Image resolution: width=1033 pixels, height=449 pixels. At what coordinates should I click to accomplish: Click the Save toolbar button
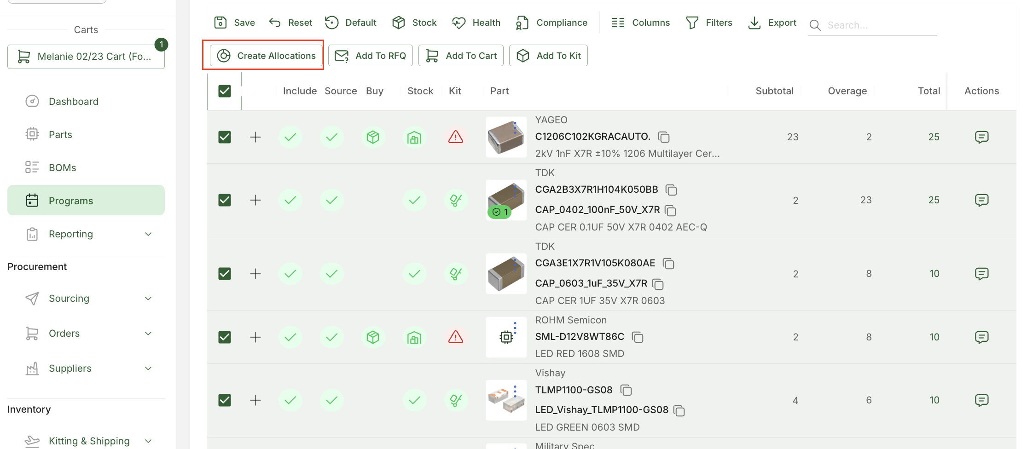(234, 23)
